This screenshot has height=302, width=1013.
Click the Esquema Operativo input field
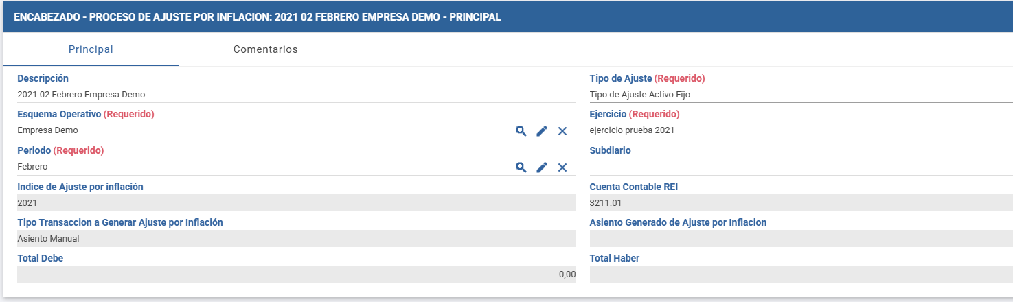click(261, 130)
